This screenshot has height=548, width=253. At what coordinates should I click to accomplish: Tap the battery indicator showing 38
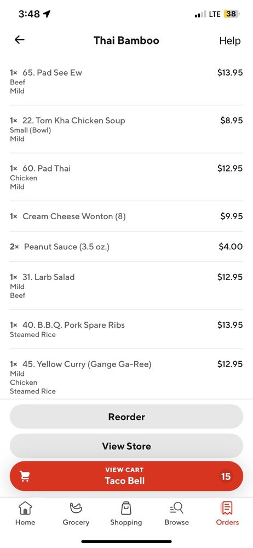[232, 14]
